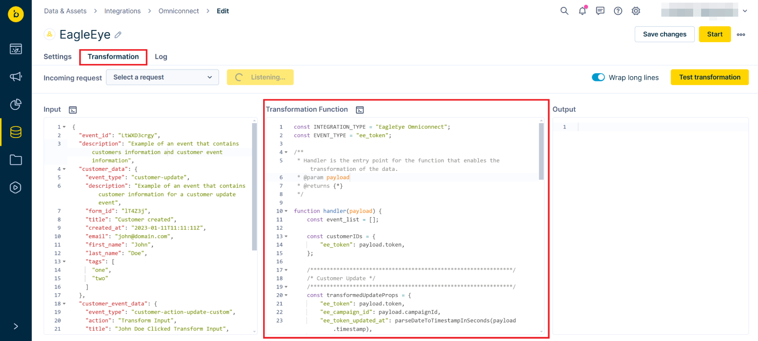Collapse the comment fold arrow on line 4
The image size is (758, 341).
click(286, 152)
